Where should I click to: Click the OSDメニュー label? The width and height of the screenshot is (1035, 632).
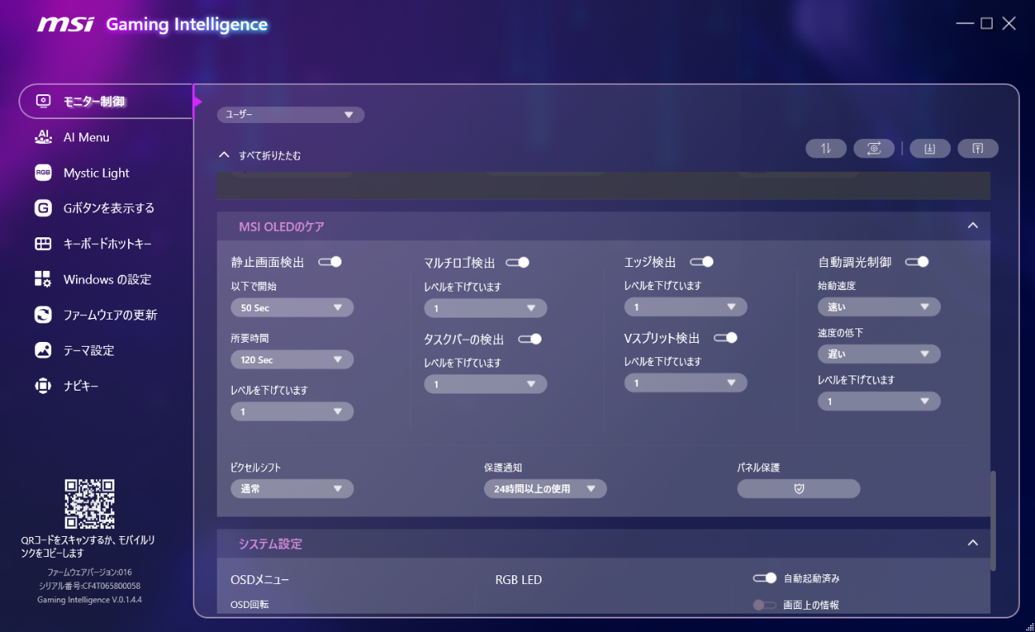click(x=260, y=579)
